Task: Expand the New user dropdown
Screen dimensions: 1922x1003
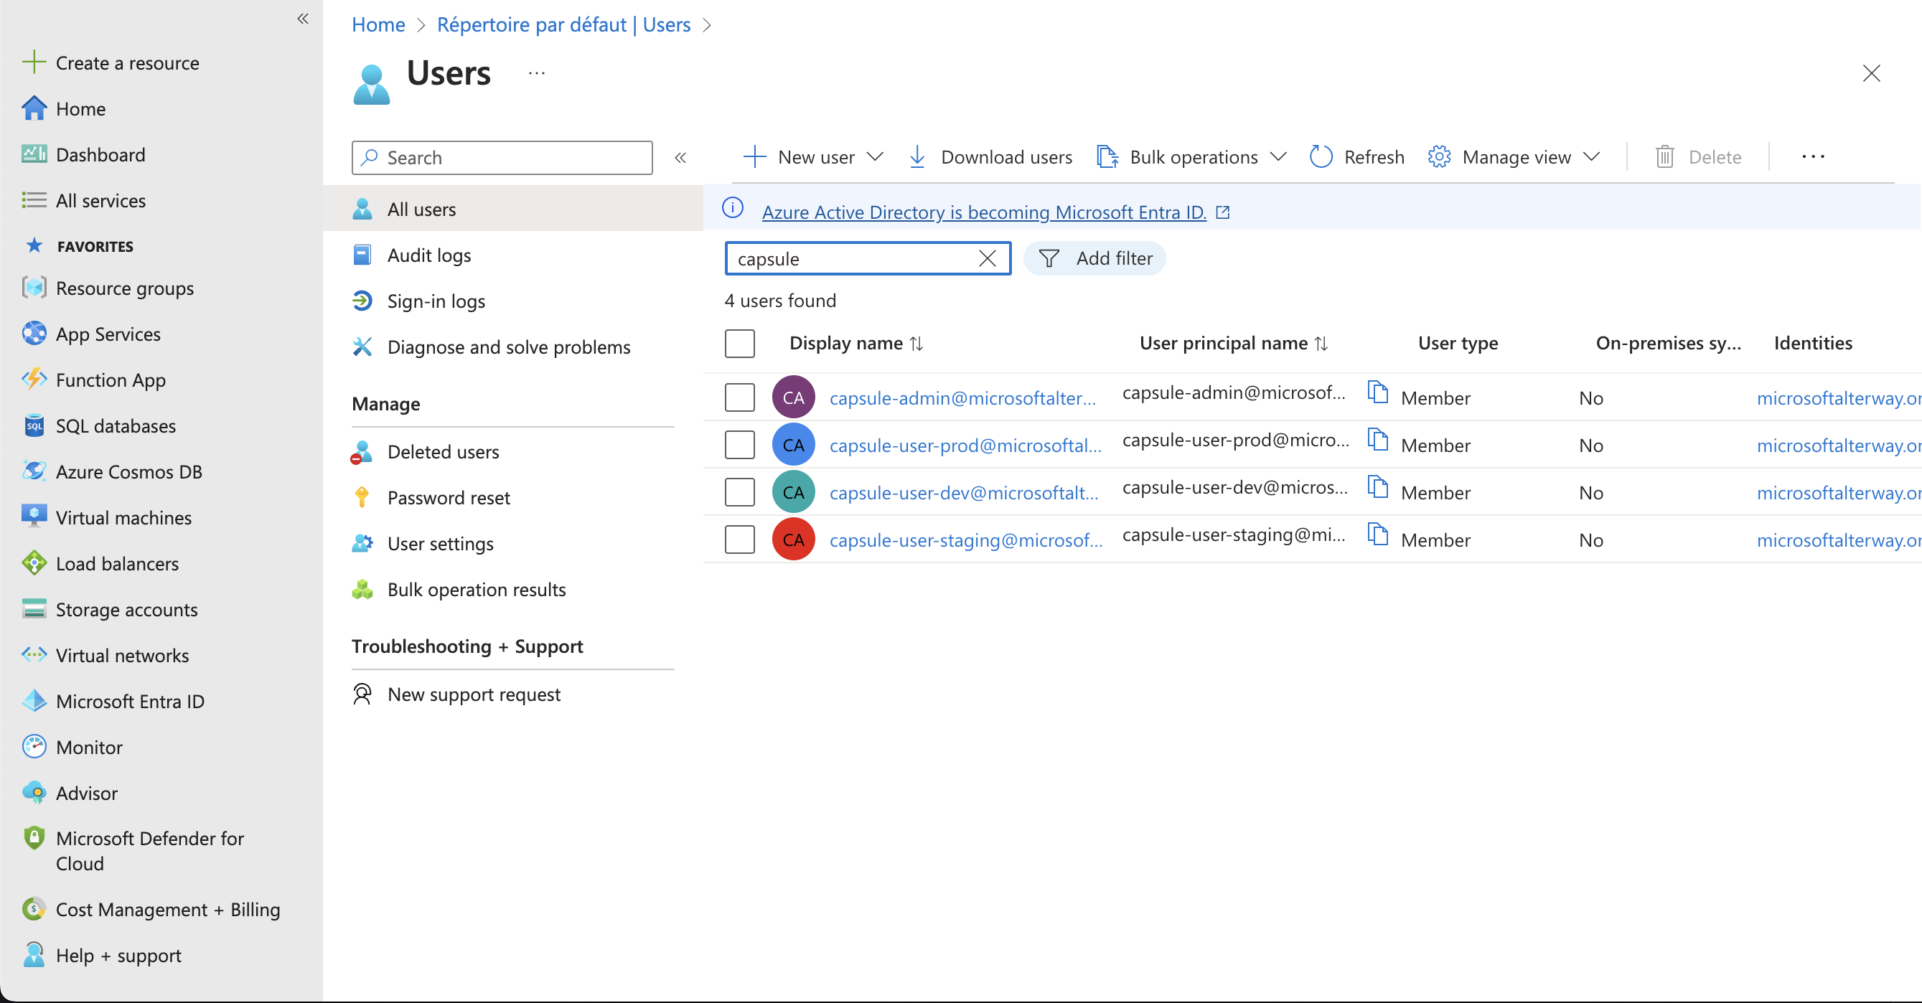Action: (875, 156)
